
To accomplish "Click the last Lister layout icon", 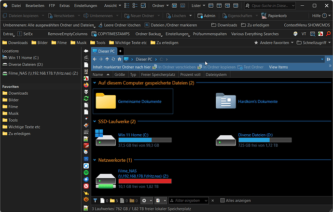I will coord(236,6).
